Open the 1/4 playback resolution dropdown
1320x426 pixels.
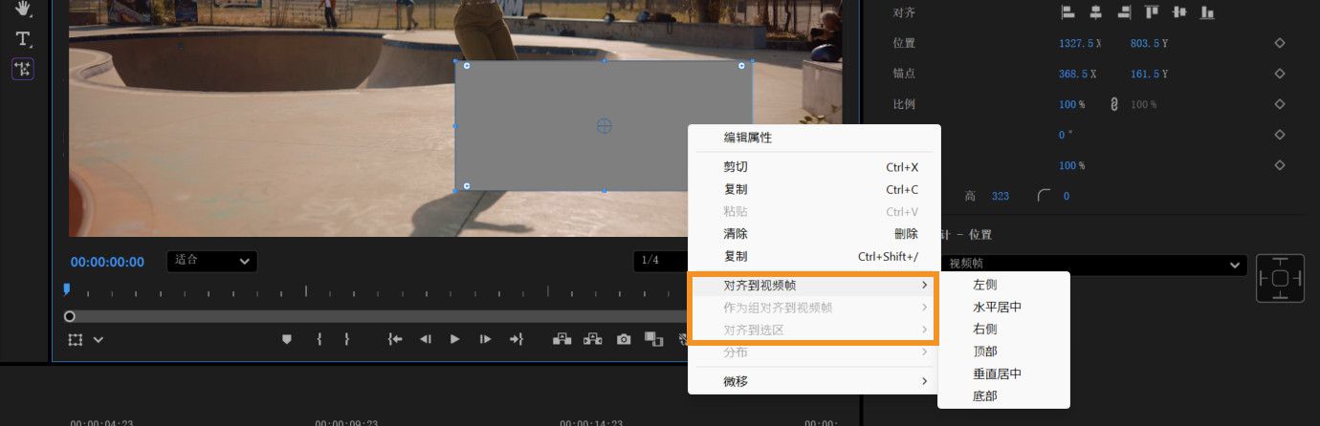pos(661,261)
